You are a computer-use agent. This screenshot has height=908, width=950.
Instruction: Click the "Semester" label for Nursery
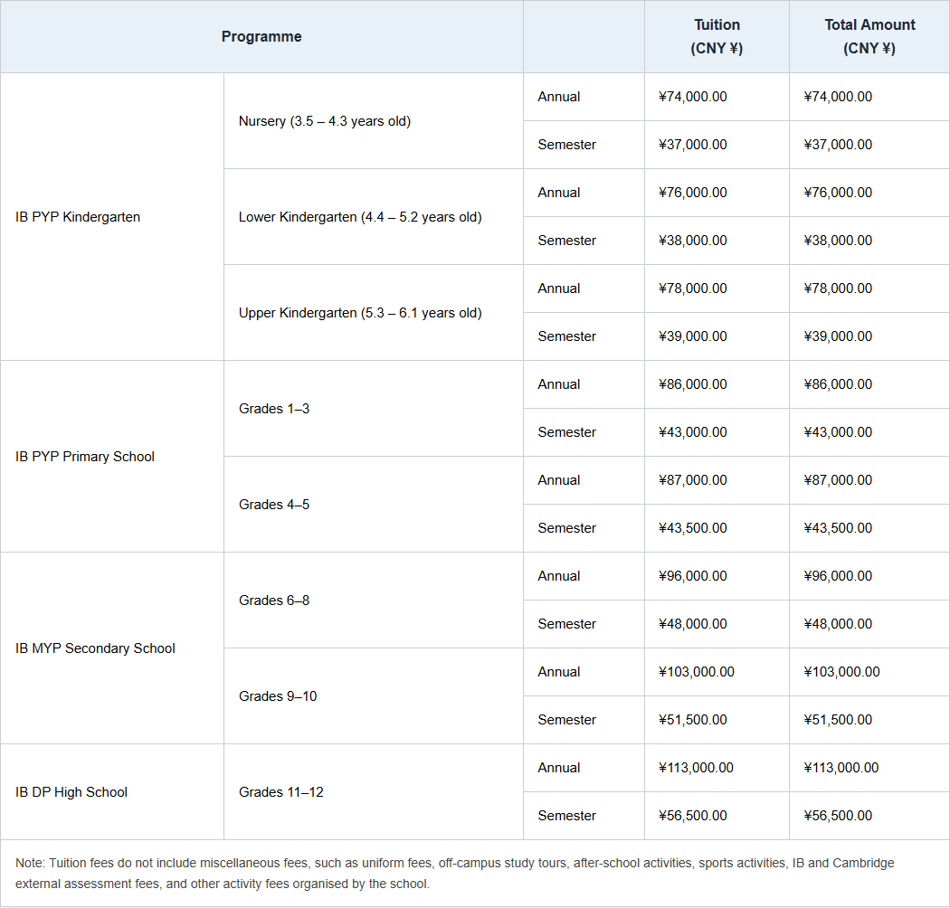click(x=566, y=145)
